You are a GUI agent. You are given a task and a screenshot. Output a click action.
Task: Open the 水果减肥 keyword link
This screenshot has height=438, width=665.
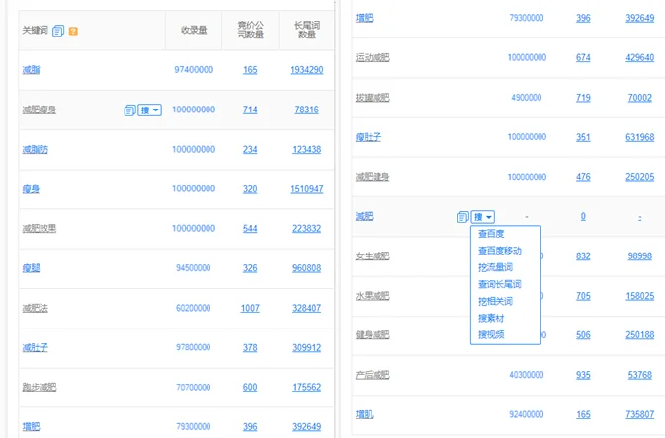[x=373, y=296]
